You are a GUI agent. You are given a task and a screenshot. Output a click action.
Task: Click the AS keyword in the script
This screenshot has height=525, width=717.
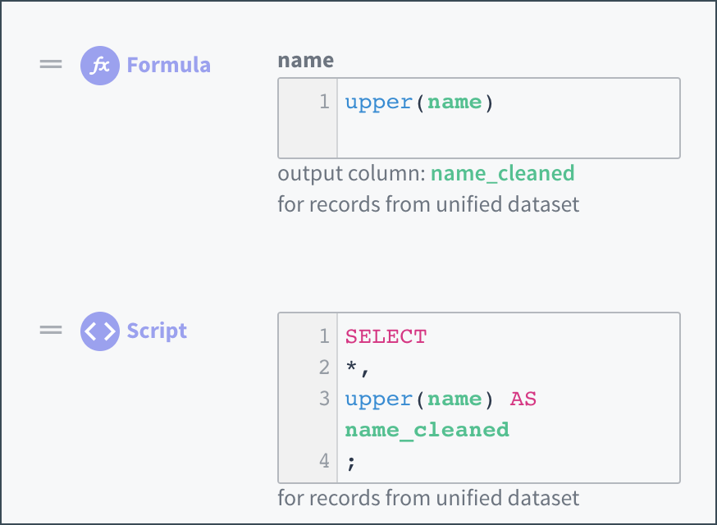523,399
